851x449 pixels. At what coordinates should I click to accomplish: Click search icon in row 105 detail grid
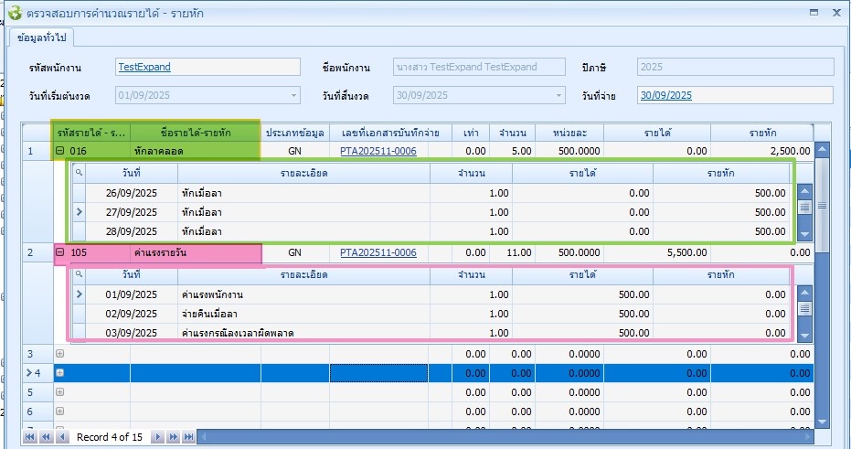pos(79,273)
